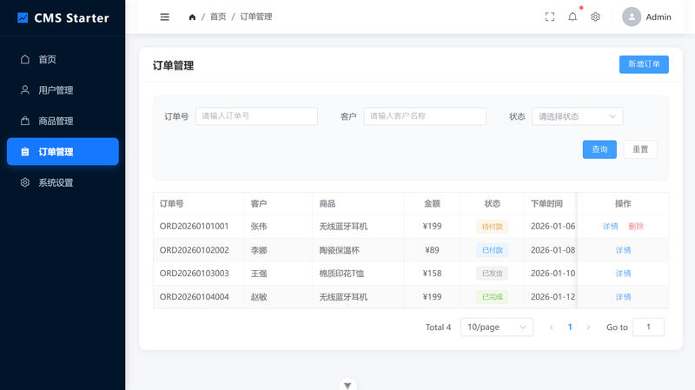The image size is (695, 390).
Task: Click product 棉质印花T恤
Action: (341, 274)
